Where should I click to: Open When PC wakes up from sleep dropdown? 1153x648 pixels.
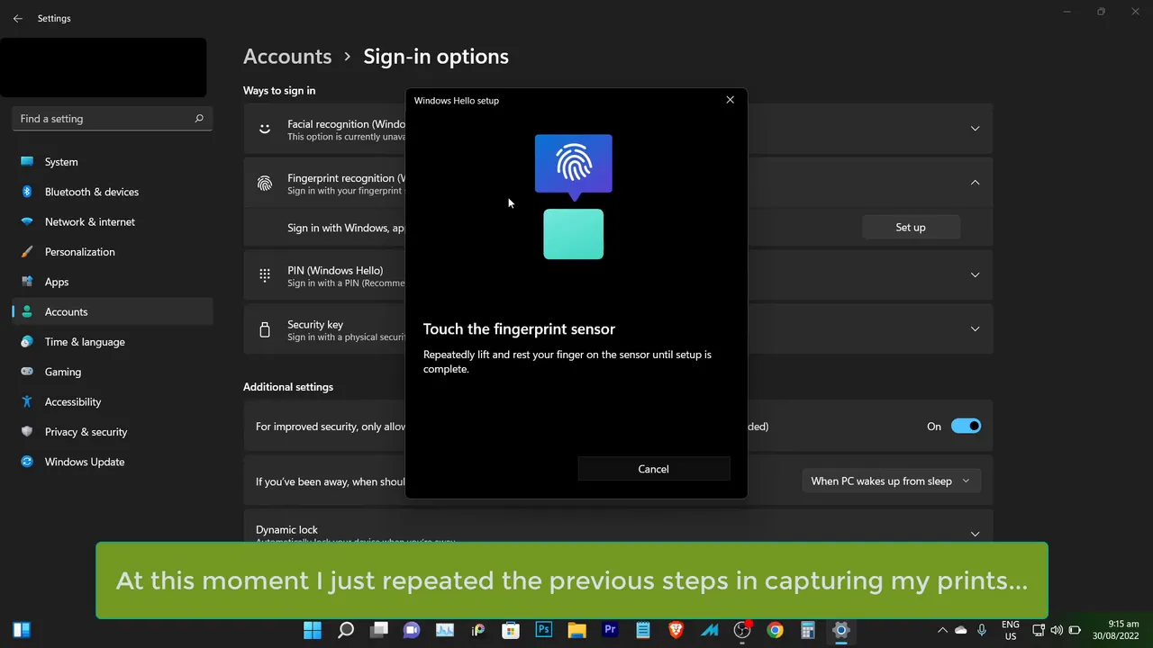[891, 481]
